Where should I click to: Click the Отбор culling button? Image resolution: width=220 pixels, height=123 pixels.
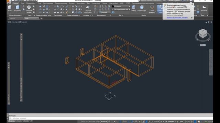pos(134,8)
